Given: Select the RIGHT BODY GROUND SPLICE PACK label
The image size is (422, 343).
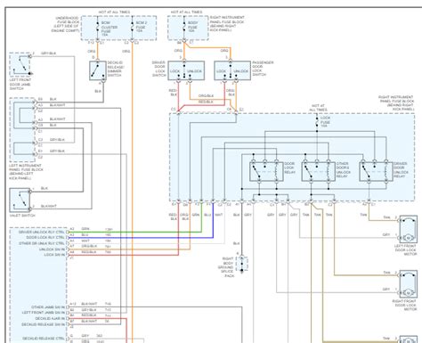Looking at the screenshot, I should (x=227, y=267).
